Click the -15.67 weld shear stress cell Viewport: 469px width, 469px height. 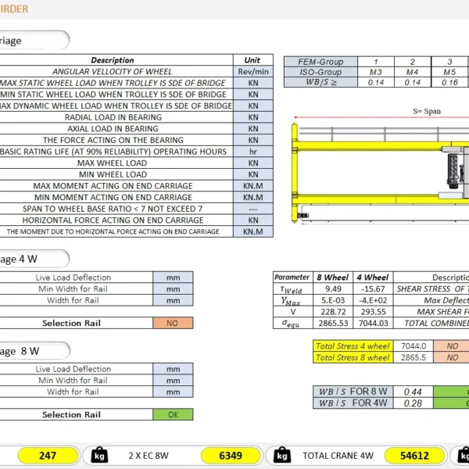[x=374, y=289]
